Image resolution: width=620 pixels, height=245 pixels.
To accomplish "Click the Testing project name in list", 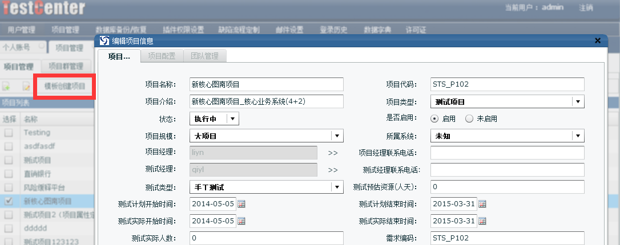I will pos(37,133).
